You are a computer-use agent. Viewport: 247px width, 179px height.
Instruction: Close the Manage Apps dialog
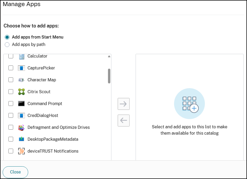click(x=16, y=172)
